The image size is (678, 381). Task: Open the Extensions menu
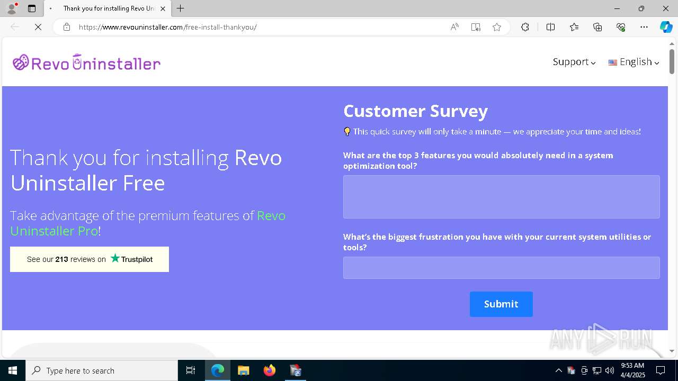pyautogui.click(x=525, y=27)
